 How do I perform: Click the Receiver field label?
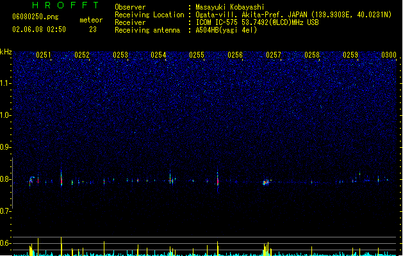pos(130,22)
